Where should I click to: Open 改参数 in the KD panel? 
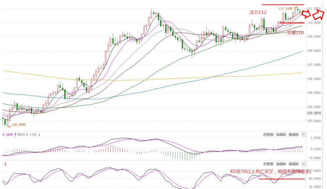[268, 164]
